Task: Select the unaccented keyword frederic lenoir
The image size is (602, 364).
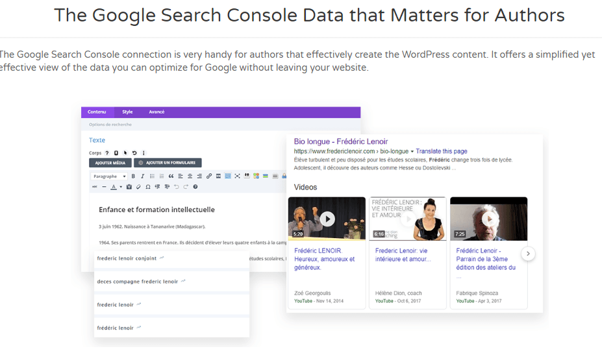Action: 115,304
